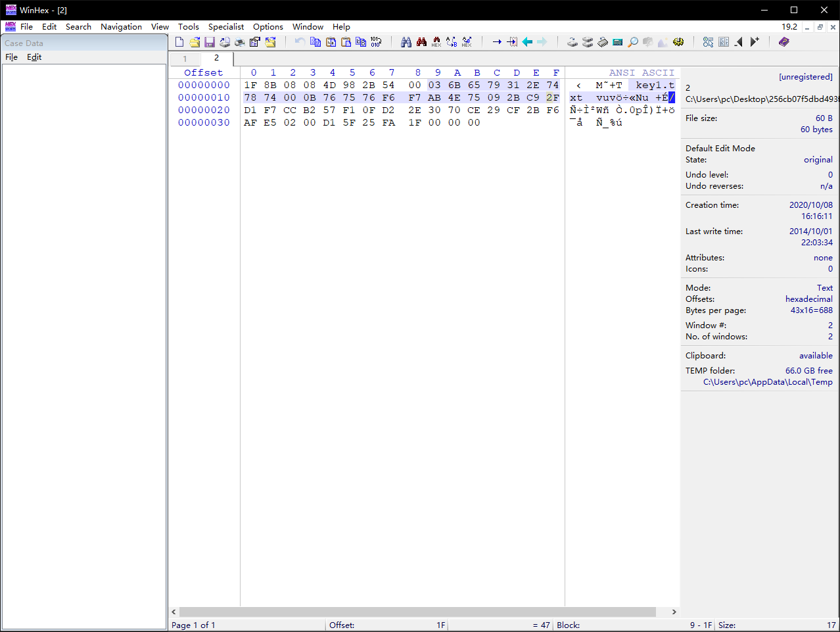This screenshot has width=840, height=632.
Task: Open the RAM editor chip icon
Action: tap(603, 41)
